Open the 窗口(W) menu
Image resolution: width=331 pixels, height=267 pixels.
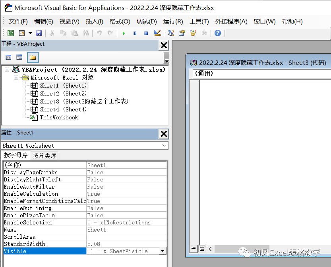click(265, 21)
